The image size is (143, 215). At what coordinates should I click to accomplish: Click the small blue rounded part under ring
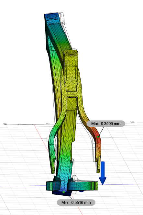pyautogui.click(x=82, y=191)
